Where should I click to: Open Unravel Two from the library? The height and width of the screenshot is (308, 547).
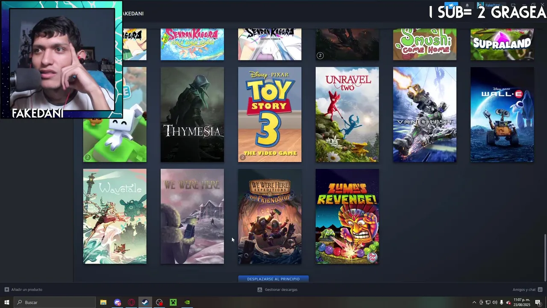click(347, 115)
